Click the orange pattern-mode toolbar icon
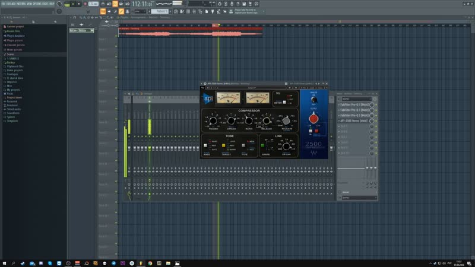The image size is (475, 267). pos(103,11)
